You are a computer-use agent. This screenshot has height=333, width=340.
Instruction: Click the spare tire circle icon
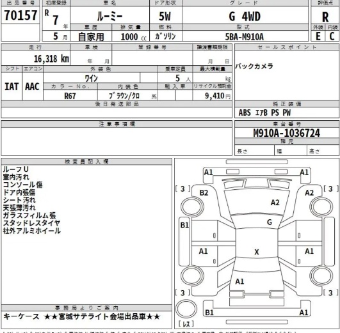pyautogui.click(x=186, y=309)
